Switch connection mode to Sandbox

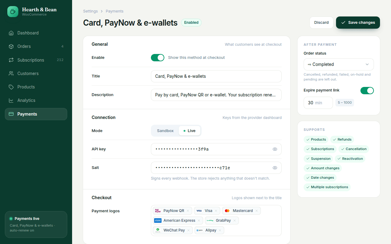(x=165, y=131)
